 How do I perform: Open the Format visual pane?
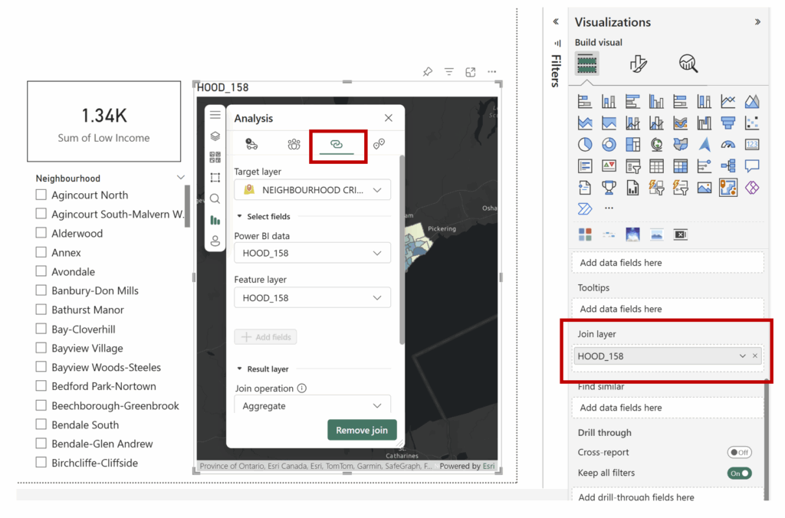pyautogui.click(x=638, y=64)
